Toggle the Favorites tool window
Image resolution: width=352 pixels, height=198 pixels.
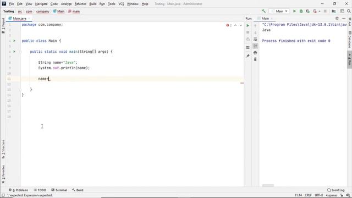[3, 174]
